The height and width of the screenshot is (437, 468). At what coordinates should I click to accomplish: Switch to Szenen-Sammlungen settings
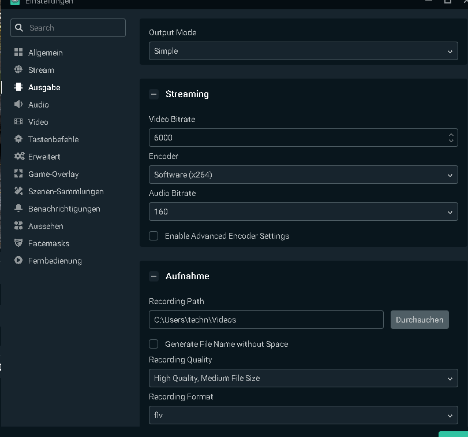pyautogui.click(x=66, y=191)
